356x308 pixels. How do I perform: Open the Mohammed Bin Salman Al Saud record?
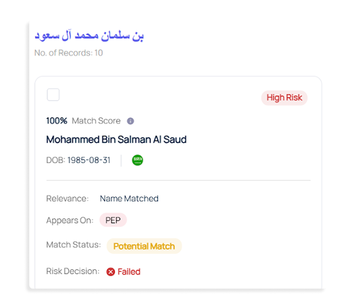point(116,140)
